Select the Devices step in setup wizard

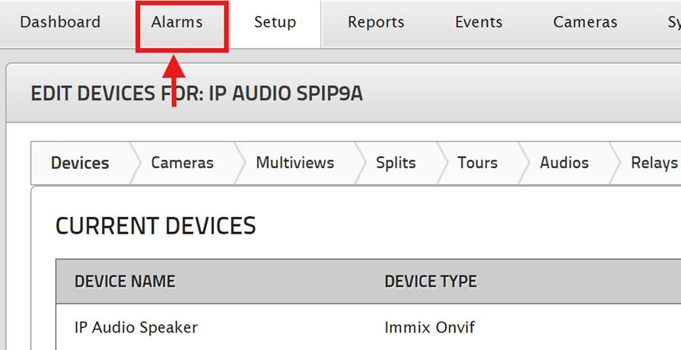tap(80, 163)
